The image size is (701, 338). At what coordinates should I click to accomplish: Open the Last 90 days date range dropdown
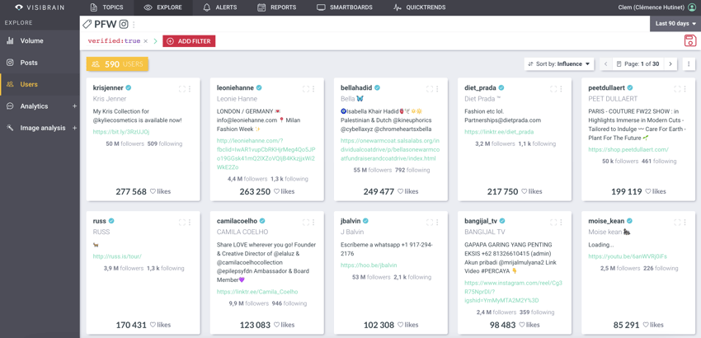pyautogui.click(x=675, y=24)
